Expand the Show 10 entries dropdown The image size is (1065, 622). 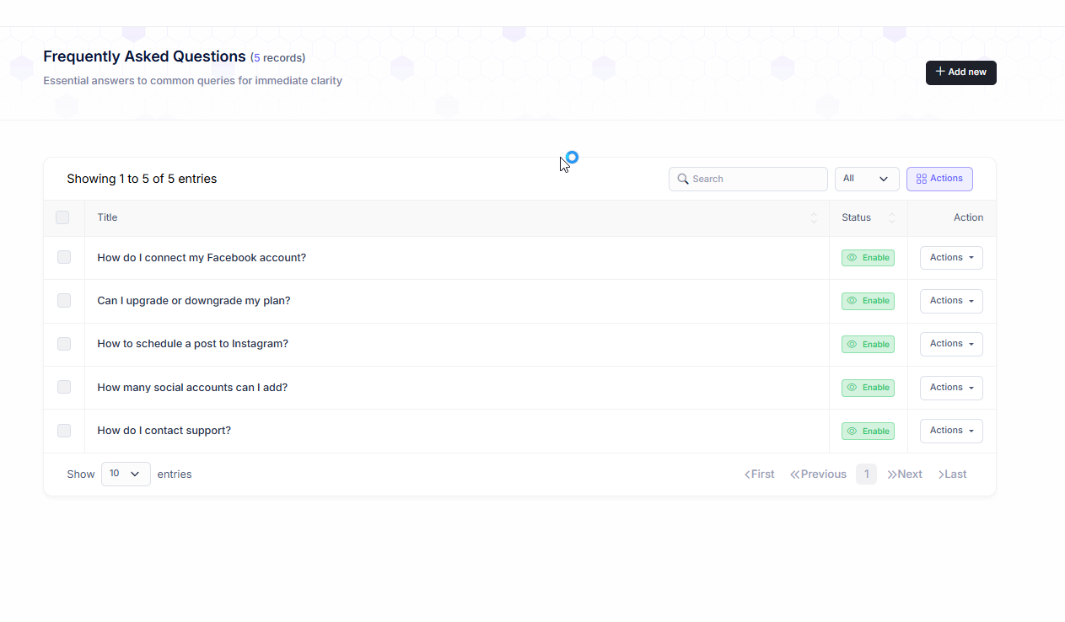coord(126,475)
